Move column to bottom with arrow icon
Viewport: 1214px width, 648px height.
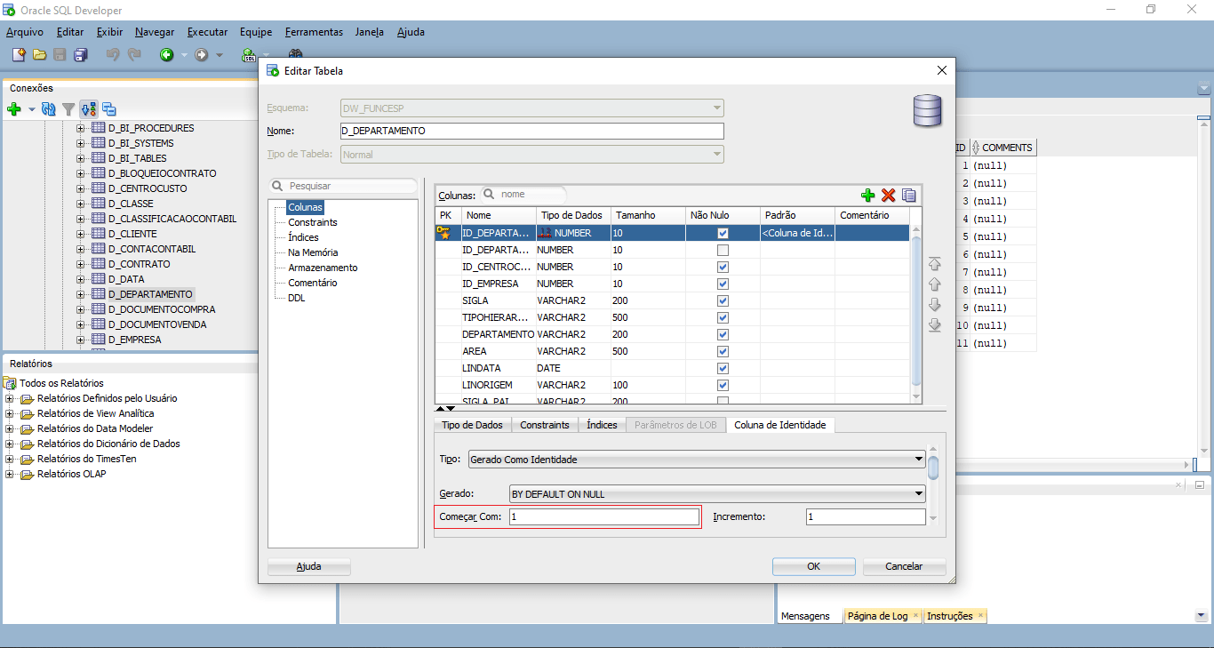tap(934, 325)
